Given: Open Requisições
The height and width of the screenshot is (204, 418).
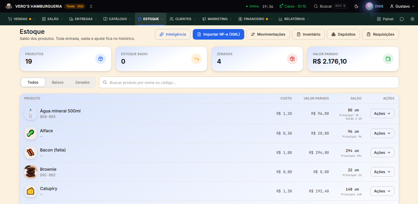Looking at the screenshot, I should (381, 34).
